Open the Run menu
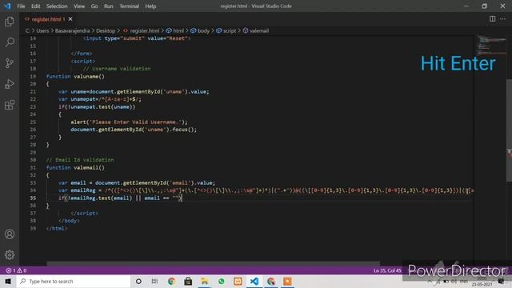The image size is (512, 288). click(109, 6)
